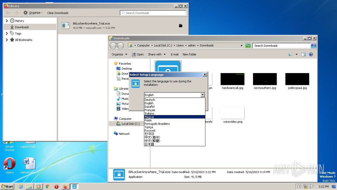Image resolution: width=337 pixels, height=190 pixels.
Task: Open the Start menu
Action: pyautogui.click(x=7, y=186)
